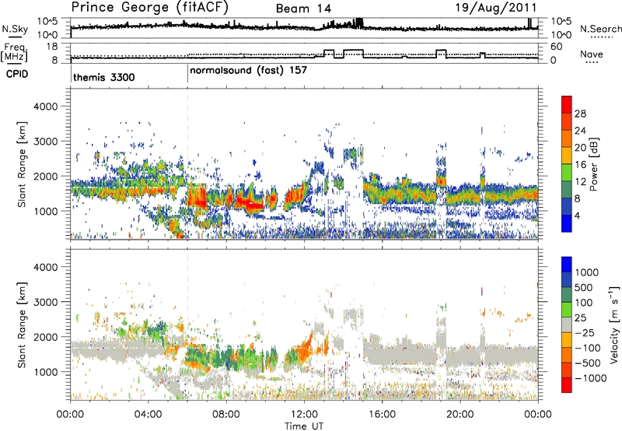
Task: Click 'normalsound (fast) 157' CPID text
Action: click(x=248, y=71)
